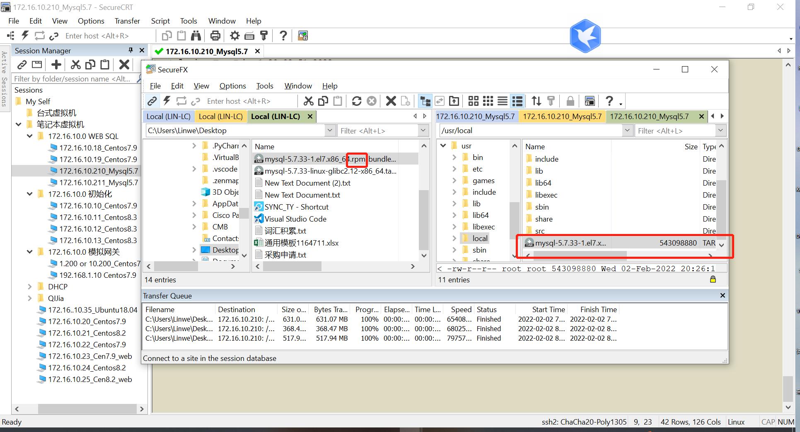
Task: Open the remote Filter dropdown arrow
Action: pos(720,131)
